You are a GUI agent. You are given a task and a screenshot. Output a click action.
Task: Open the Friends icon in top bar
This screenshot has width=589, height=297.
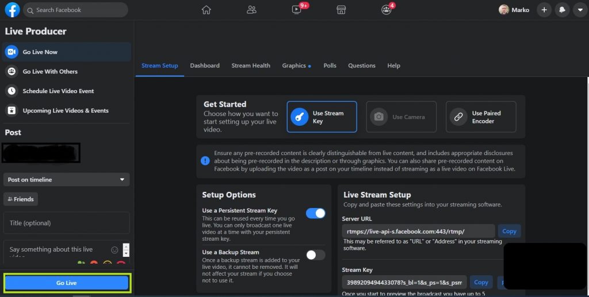(x=251, y=10)
